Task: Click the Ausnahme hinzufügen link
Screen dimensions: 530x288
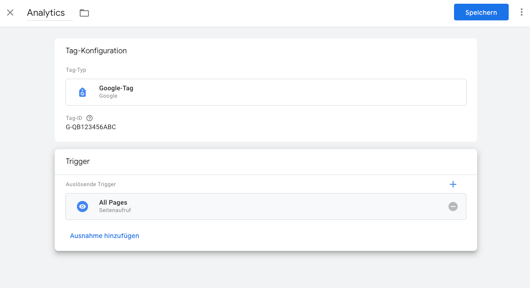Action: click(105, 236)
